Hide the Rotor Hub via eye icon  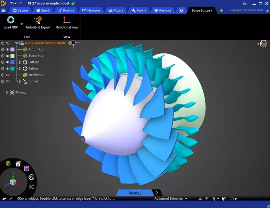[7, 49]
